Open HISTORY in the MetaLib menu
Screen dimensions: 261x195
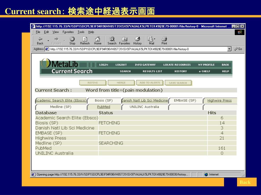(x=181, y=71)
